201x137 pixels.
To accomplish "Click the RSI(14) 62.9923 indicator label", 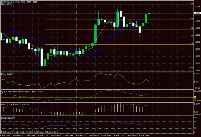I will (x=8, y=118).
